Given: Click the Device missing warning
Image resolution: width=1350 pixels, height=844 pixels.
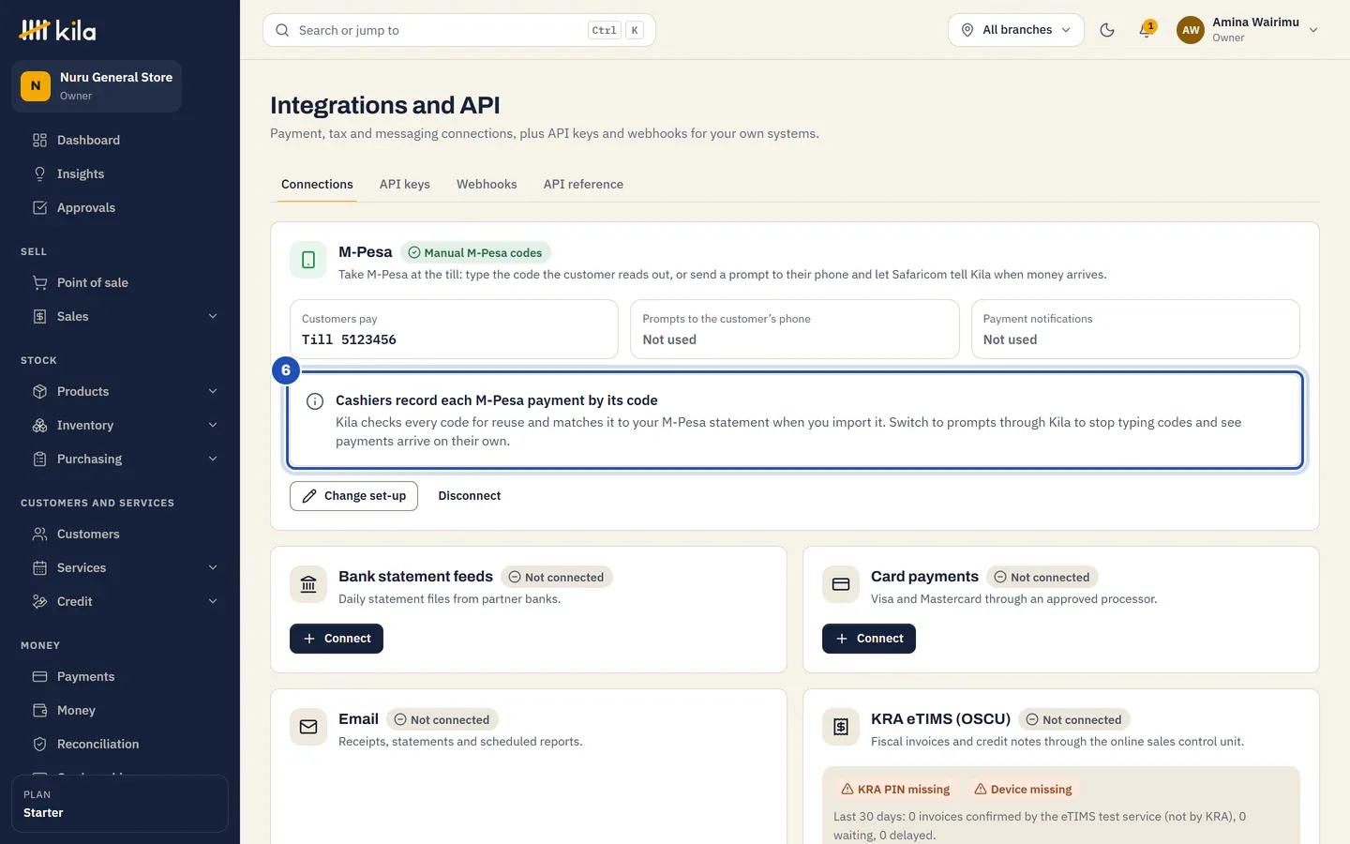Looking at the screenshot, I should tap(1023, 790).
